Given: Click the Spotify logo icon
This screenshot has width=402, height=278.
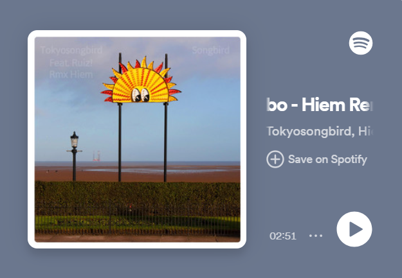Looking at the screenshot, I should (361, 43).
